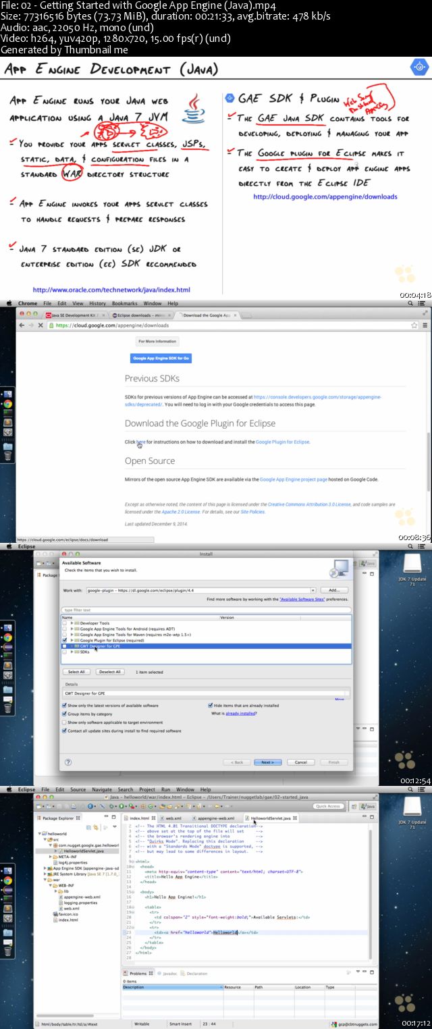The height and width of the screenshot is (1029, 432).
Task: Click the Chrome back arrow button
Action: [x=21, y=325]
